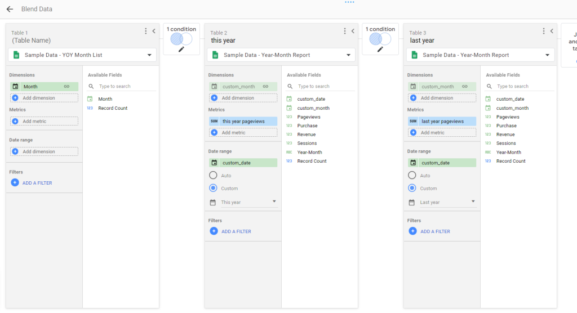This screenshot has height=313, width=577.
Task: Open Table 1 three-dot options menu
Action: click(146, 32)
